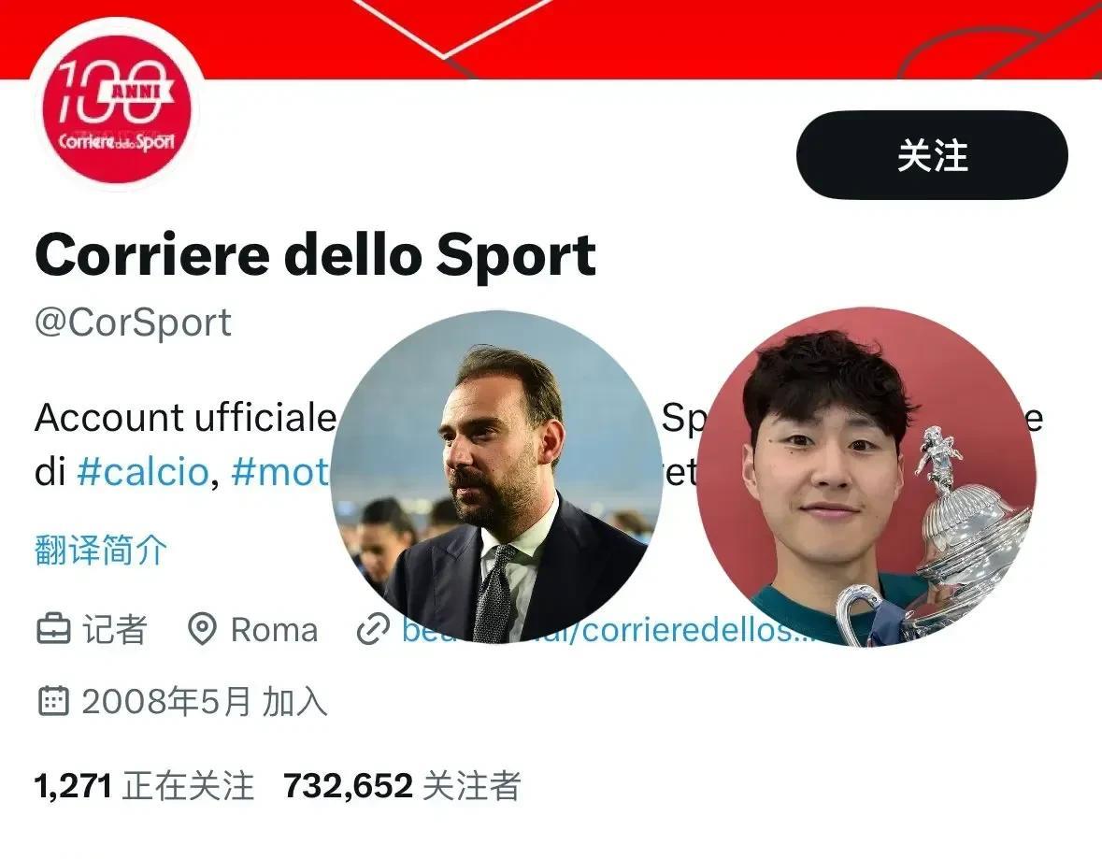Click the 关注 follow button
The width and height of the screenshot is (1102, 859).
pyautogui.click(x=932, y=155)
